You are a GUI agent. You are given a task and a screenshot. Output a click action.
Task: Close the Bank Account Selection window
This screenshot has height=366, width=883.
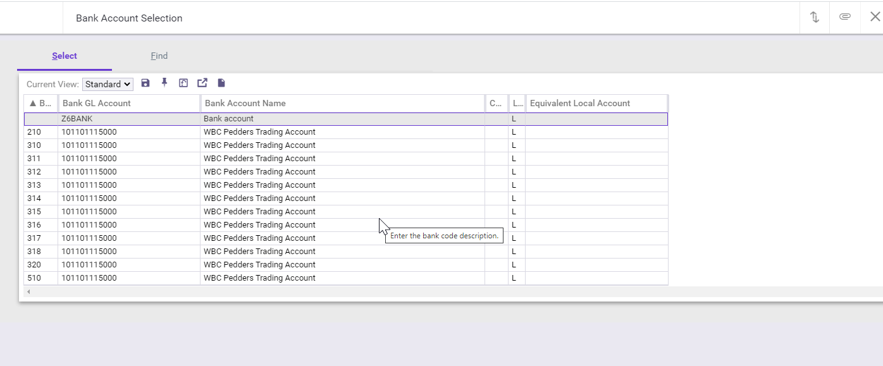coord(875,17)
